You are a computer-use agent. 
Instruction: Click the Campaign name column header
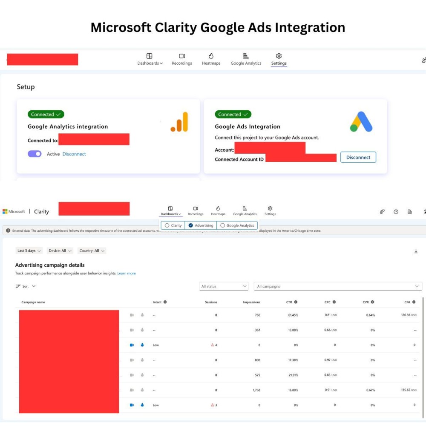tap(33, 302)
